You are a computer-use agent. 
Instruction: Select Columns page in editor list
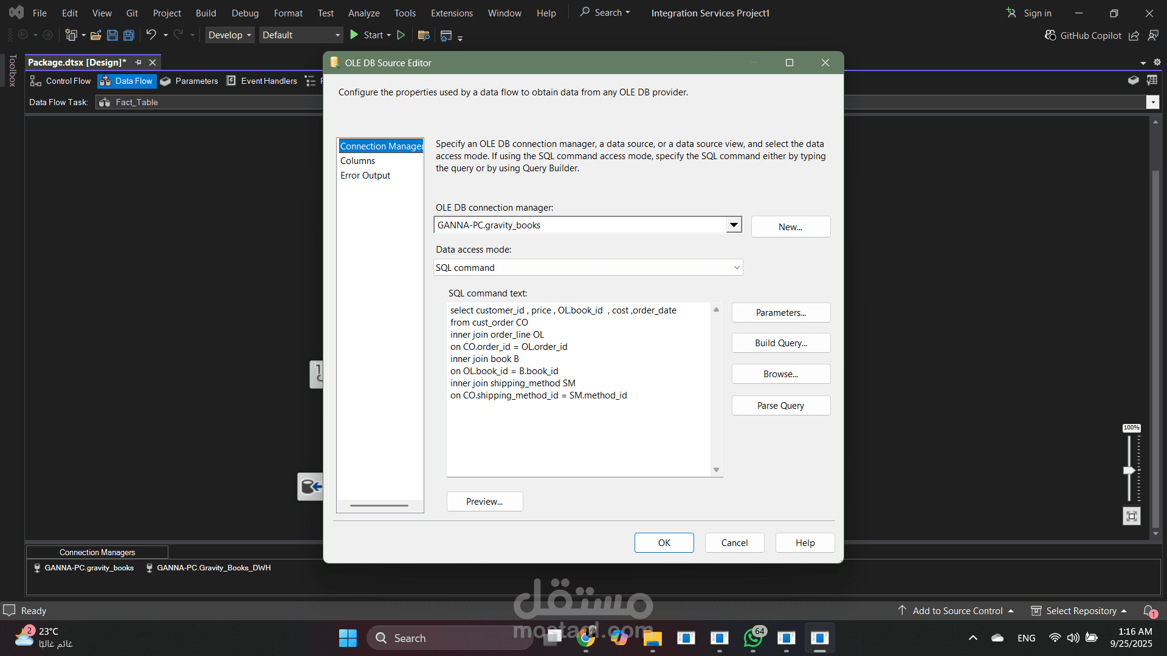pos(357,161)
